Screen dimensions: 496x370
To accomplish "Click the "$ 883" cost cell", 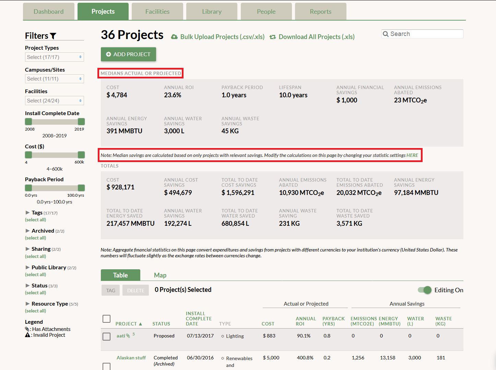I will [x=269, y=336].
